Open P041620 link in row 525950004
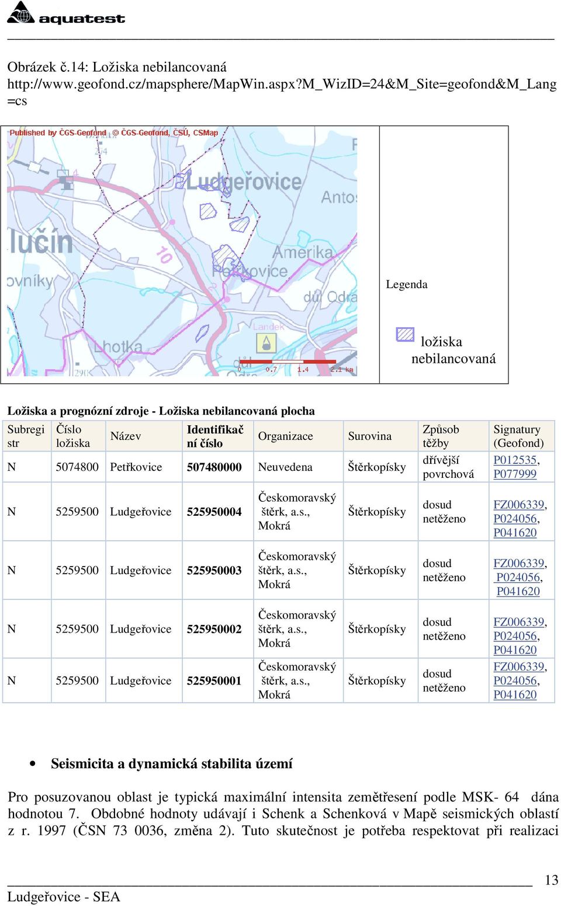The height and width of the screenshot is (906, 561). pyautogui.click(x=515, y=532)
